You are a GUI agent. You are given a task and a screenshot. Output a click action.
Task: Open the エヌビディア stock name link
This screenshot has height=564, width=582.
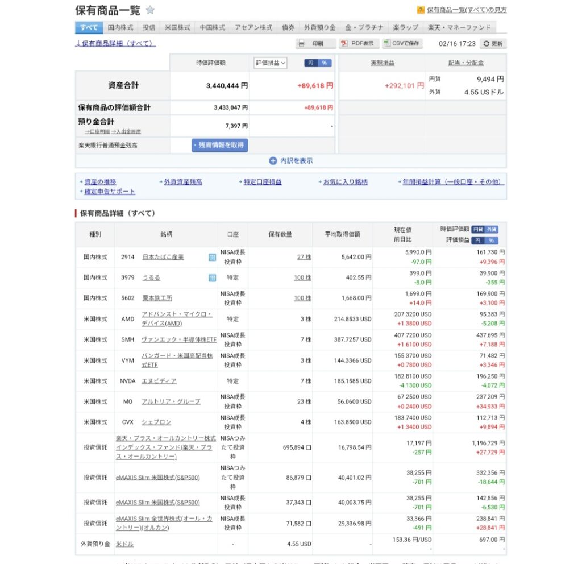pos(159,381)
